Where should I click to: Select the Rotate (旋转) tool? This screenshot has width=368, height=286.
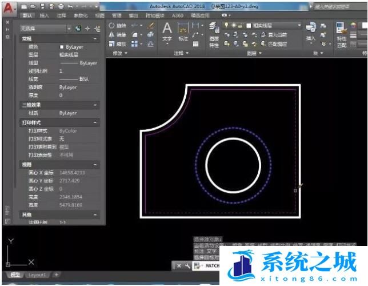click(117, 25)
